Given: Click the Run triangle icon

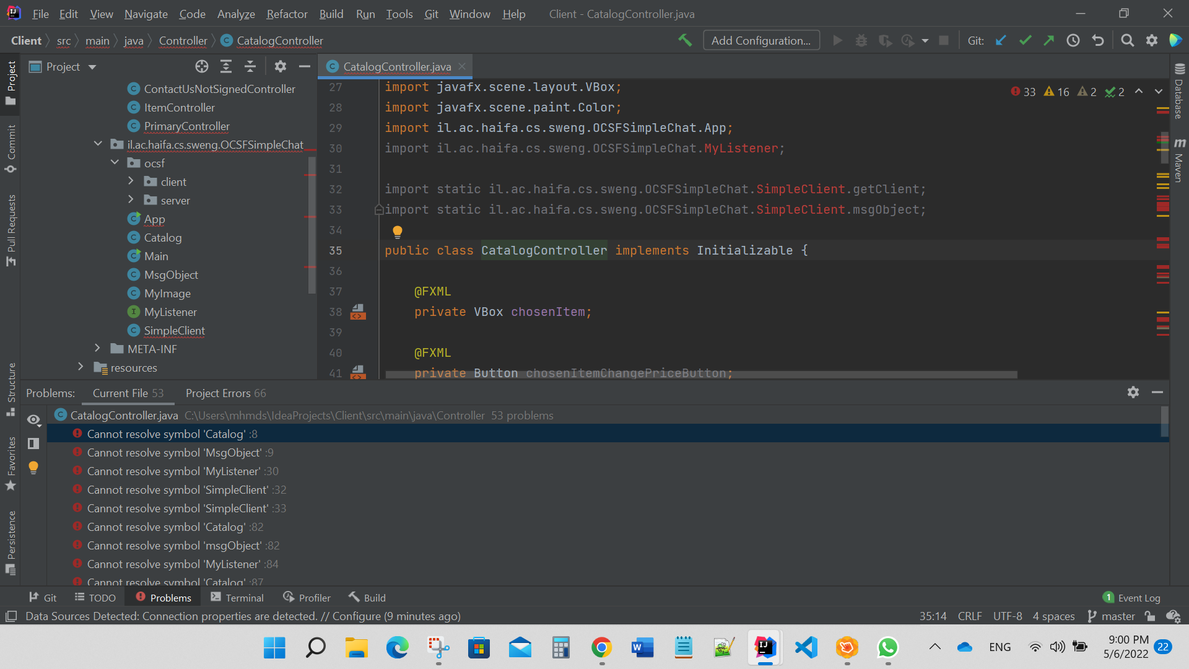Looking at the screenshot, I should tap(838, 40).
